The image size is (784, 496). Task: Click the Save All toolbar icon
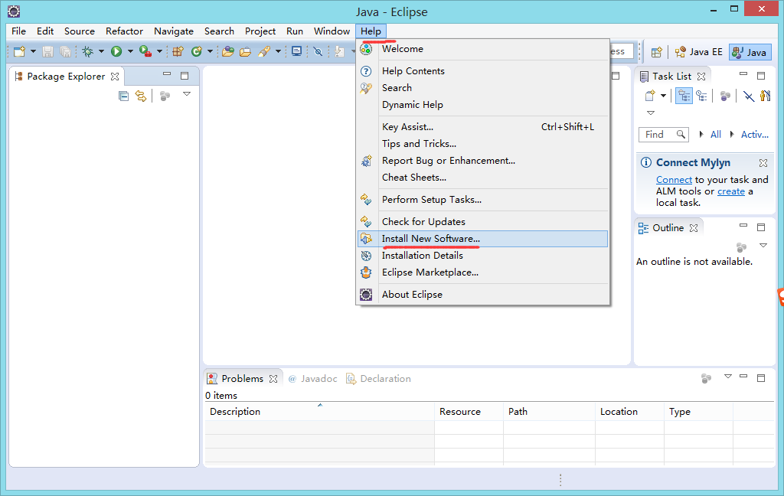coord(66,51)
